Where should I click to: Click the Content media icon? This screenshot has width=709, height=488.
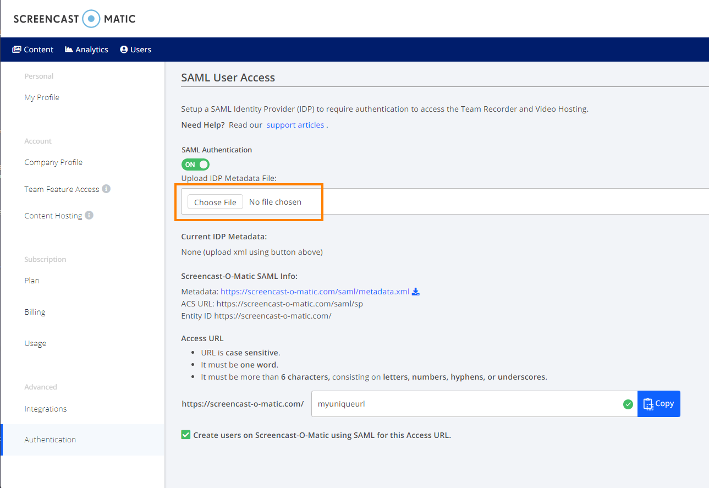coord(17,50)
